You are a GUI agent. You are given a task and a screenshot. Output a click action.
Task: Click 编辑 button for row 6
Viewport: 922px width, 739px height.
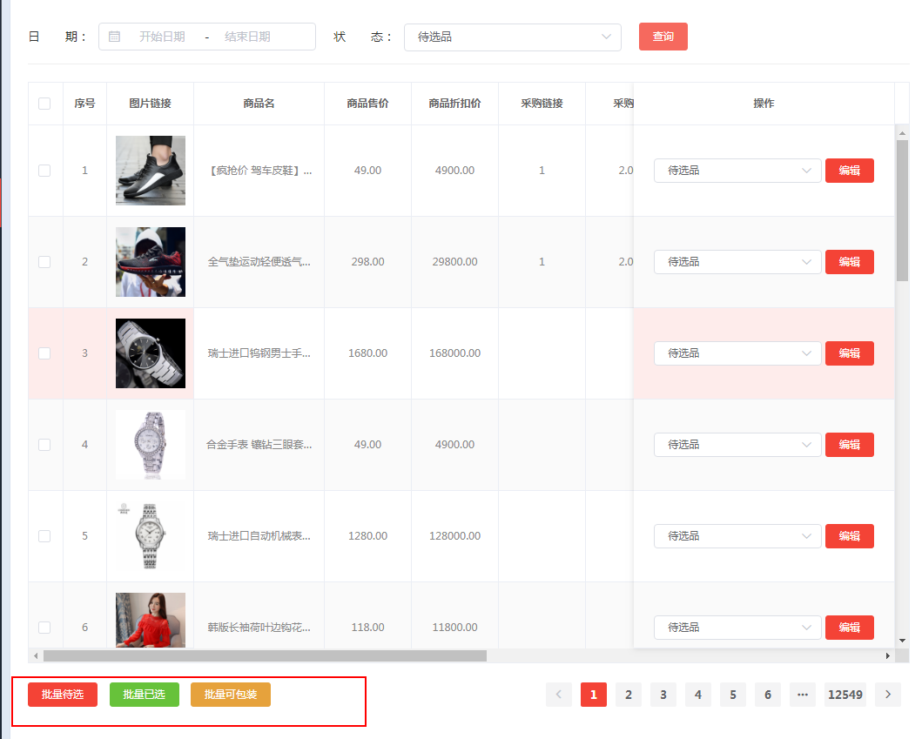pos(849,628)
